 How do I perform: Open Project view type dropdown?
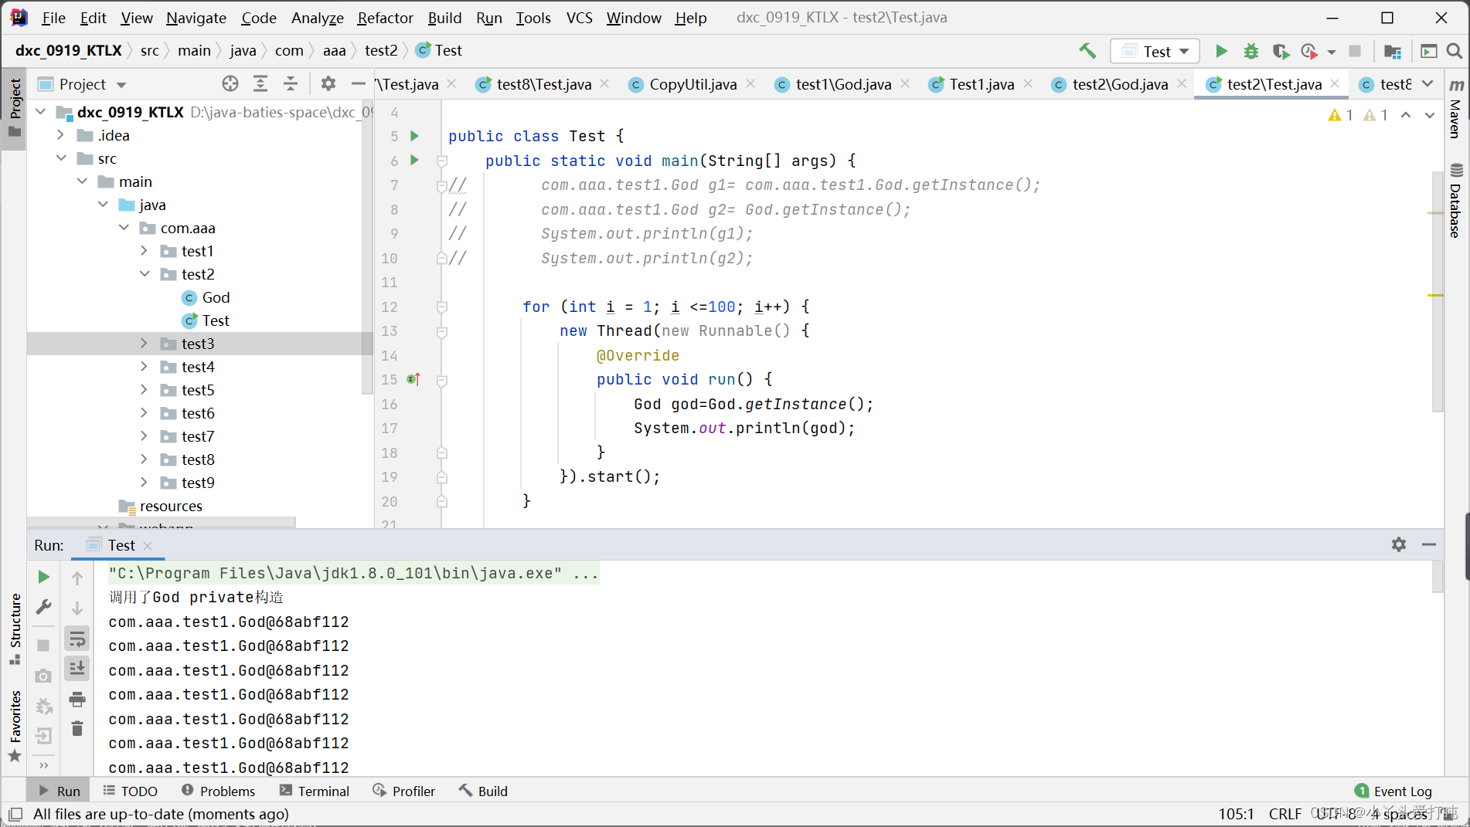[x=121, y=84]
